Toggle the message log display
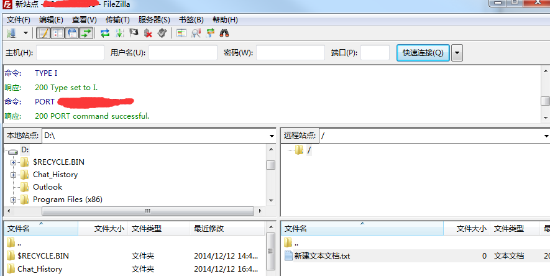The image size is (550, 276). tap(44, 33)
